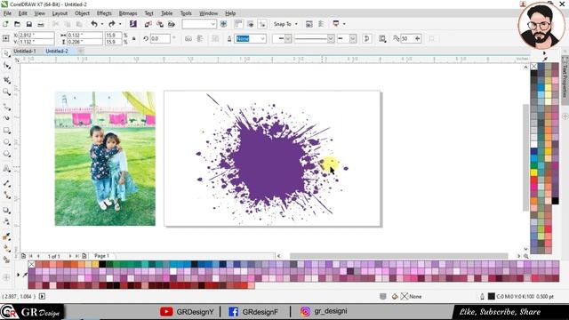Open the Bitmaps menu

(128, 13)
